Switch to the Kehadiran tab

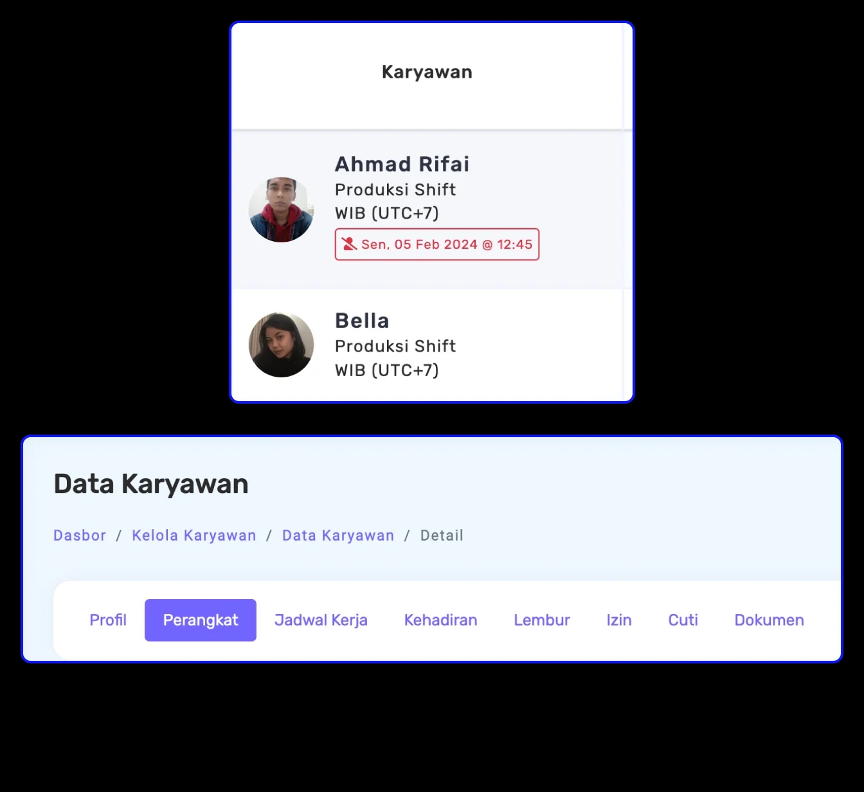click(440, 620)
